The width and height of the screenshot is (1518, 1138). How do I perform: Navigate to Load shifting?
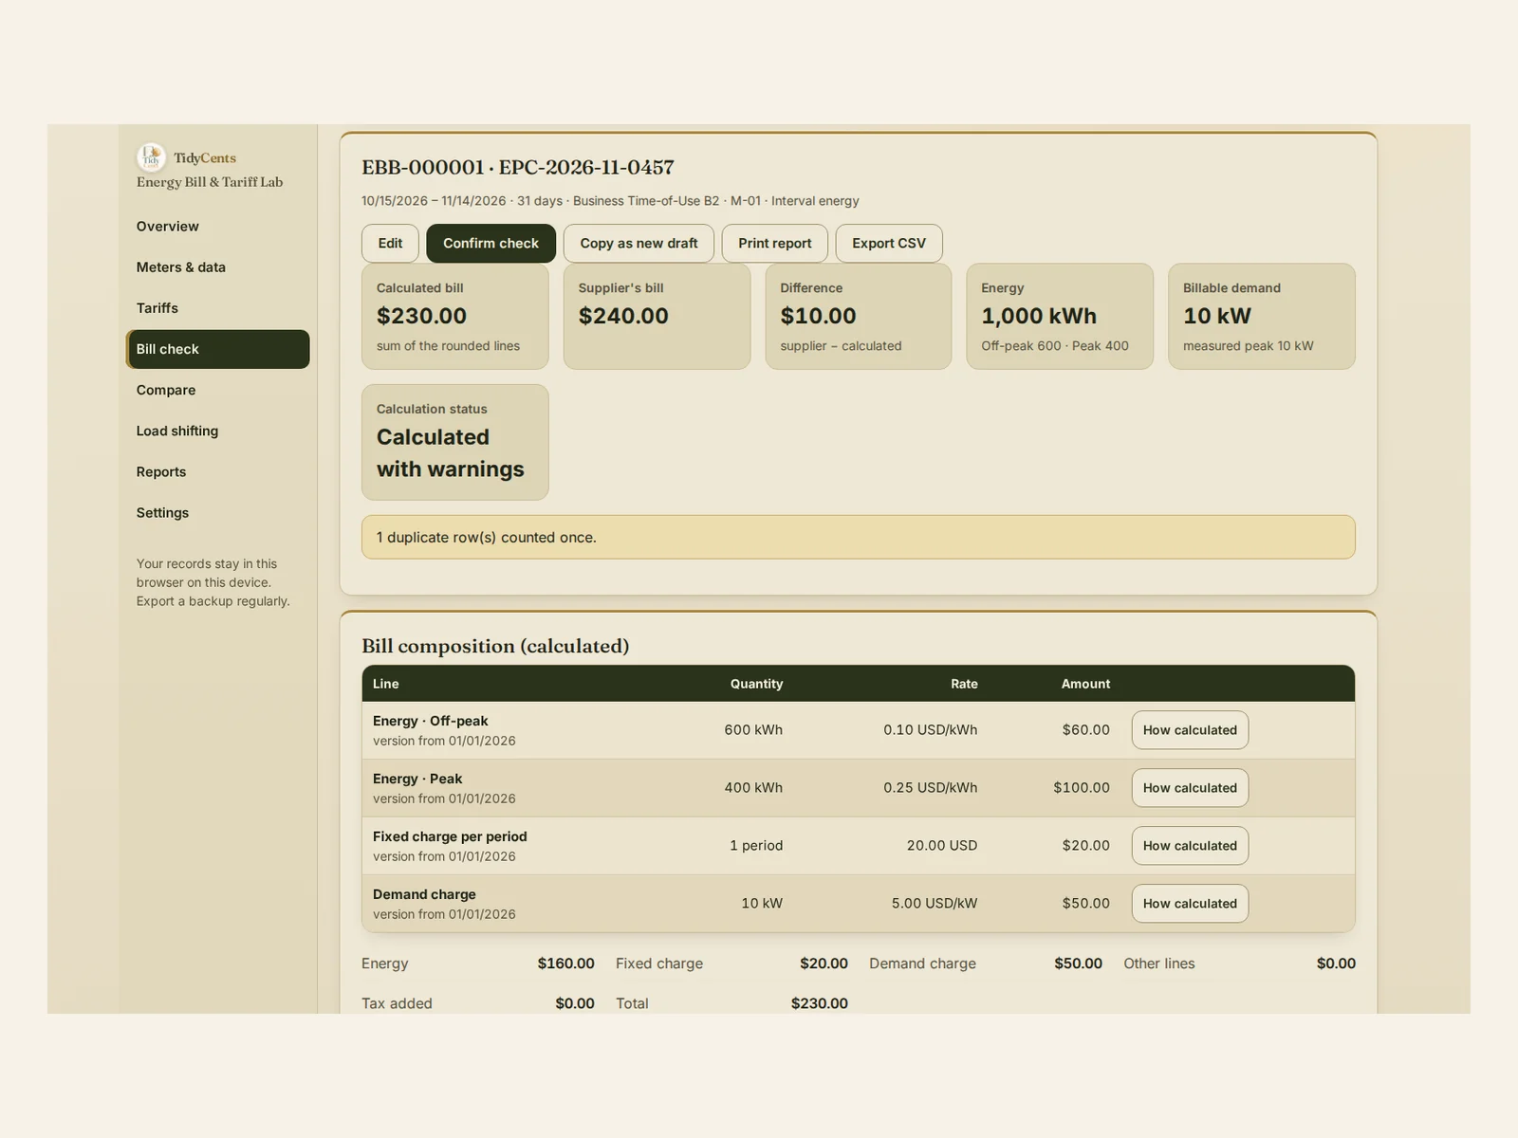pos(217,431)
